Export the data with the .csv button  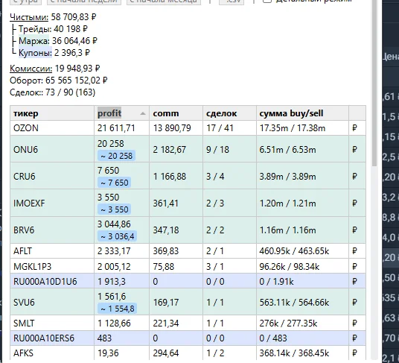pos(232,1)
